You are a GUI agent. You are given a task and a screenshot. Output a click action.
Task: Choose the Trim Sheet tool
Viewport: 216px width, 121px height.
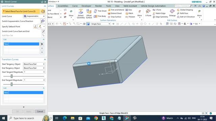tap(100, 11)
